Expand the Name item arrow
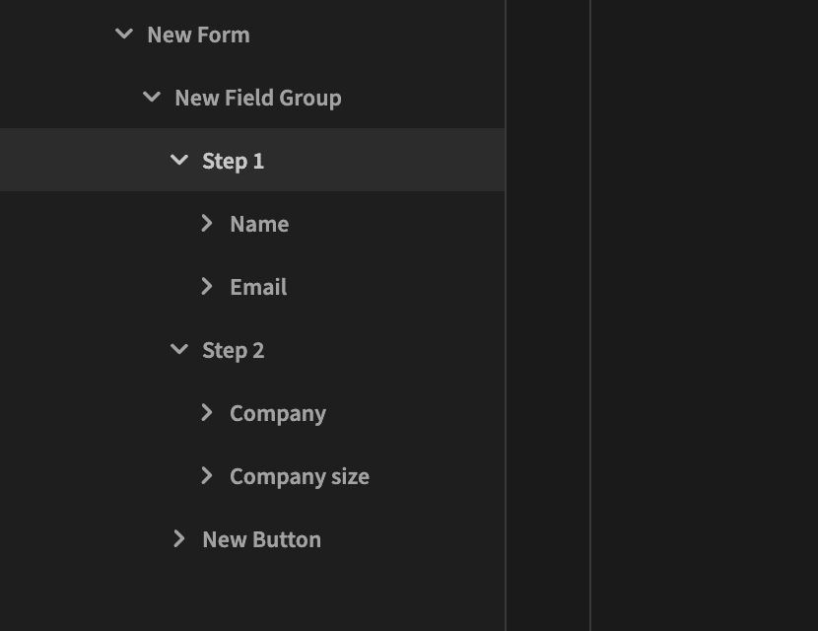Viewport: 818px width, 631px height. pos(207,224)
